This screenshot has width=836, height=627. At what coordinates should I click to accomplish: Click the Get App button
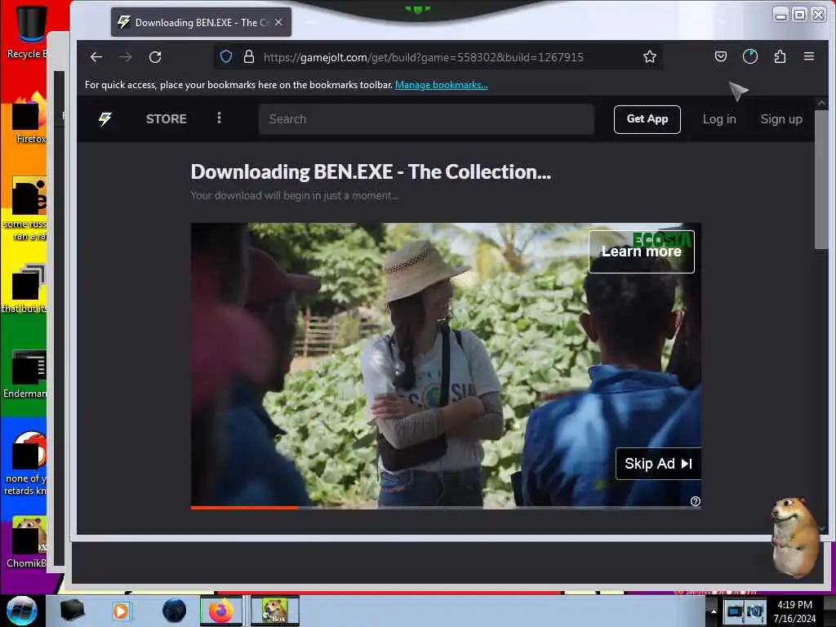click(x=647, y=119)
